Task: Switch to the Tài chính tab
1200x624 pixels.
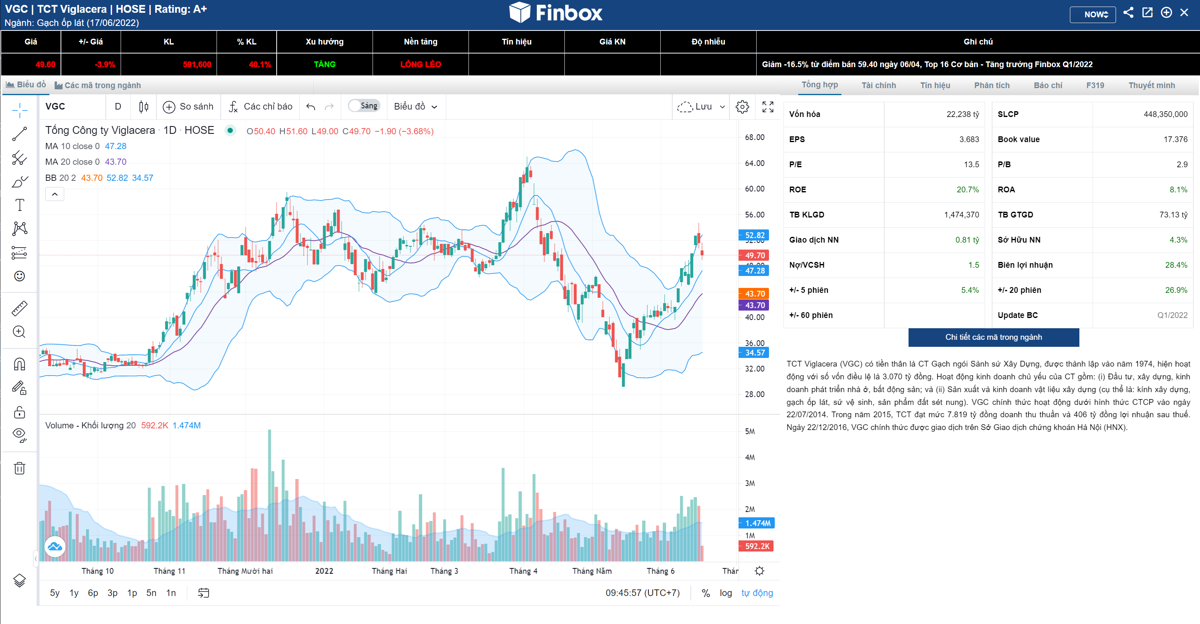Action: click(878, 85)
